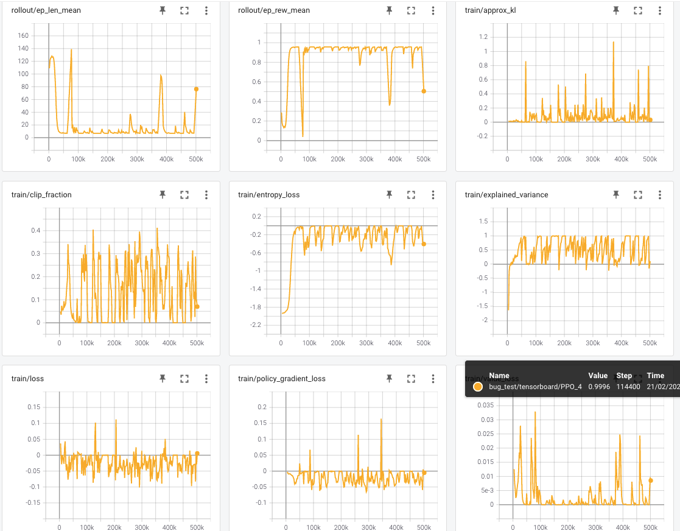The image size is (680, 531).
Task: Expand train/approx_kl chart to full size
Action: coord(638,10)
